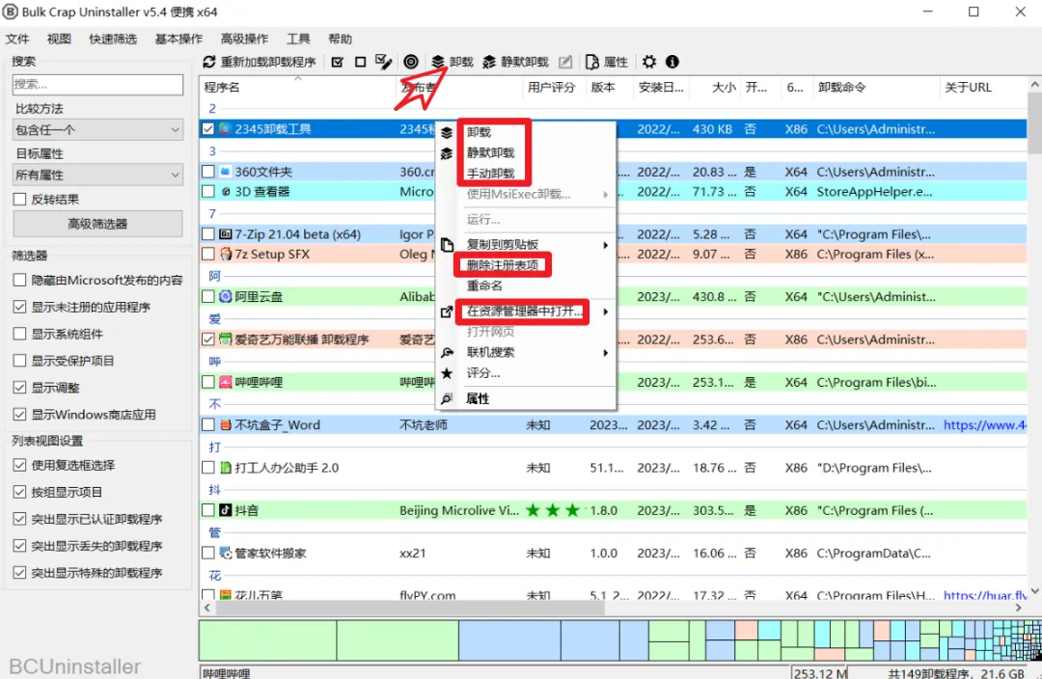Viewport: 1042px width, 679px height.
Task: Toggle 显示Windows商店应用 checkbox
Action: [x=20, y=415]
